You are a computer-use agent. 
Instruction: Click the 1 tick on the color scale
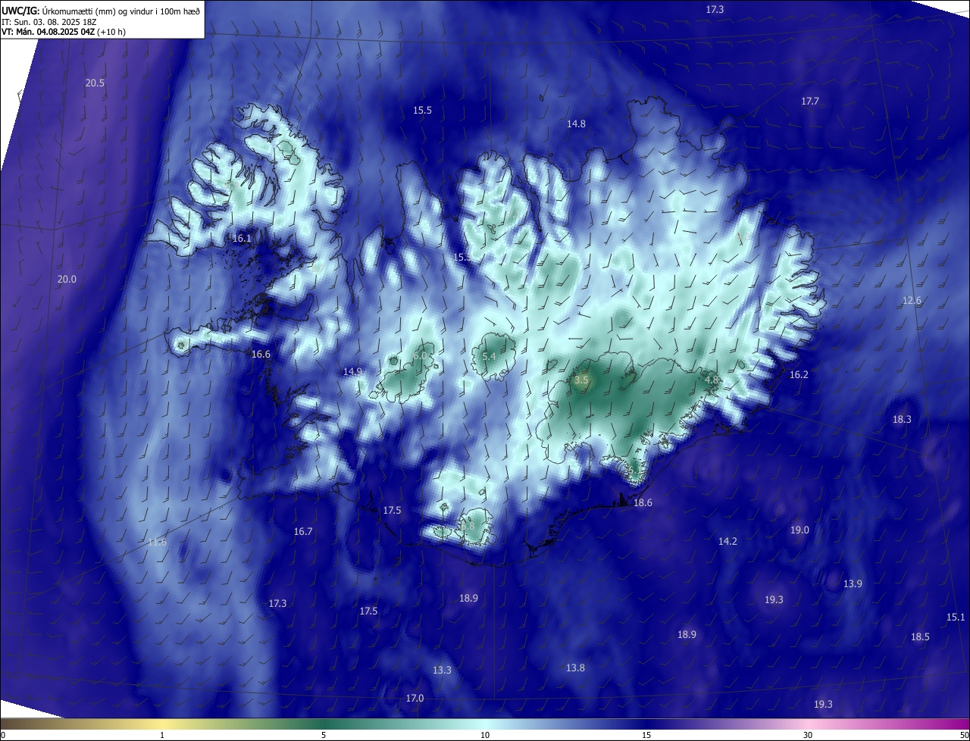click(x=162, y=735)
